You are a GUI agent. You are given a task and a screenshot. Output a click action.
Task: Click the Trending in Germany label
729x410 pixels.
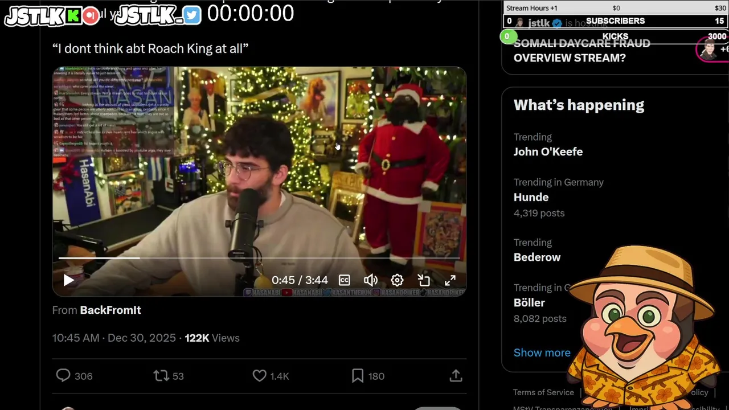click(x=559, y=182)
